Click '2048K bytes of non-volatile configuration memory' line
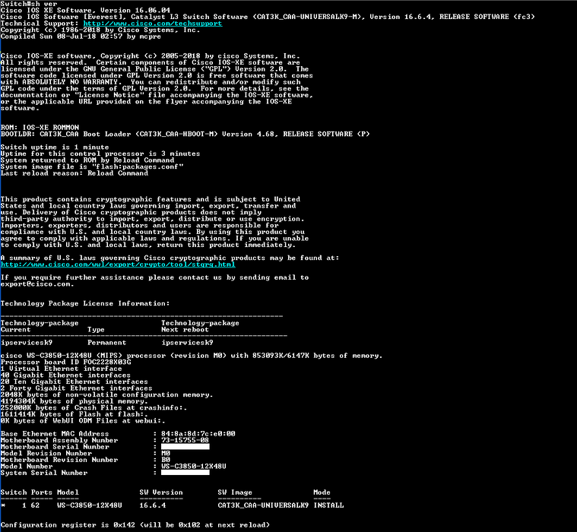Screen dimensions: 577x532 coord(106,394)
